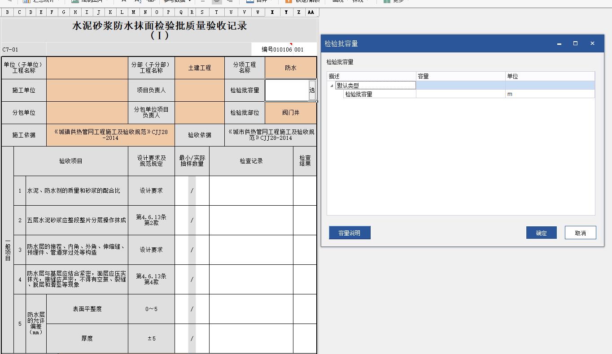Click the orange 分包单位 input cell

click(87, 112)
